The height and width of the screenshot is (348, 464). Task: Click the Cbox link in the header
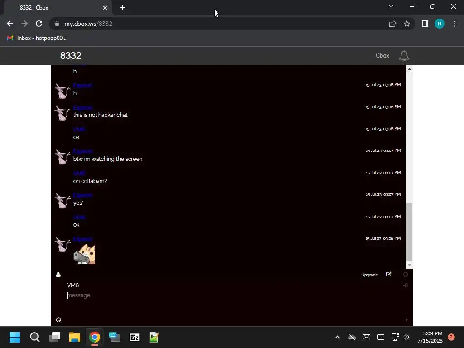(382, 56)
